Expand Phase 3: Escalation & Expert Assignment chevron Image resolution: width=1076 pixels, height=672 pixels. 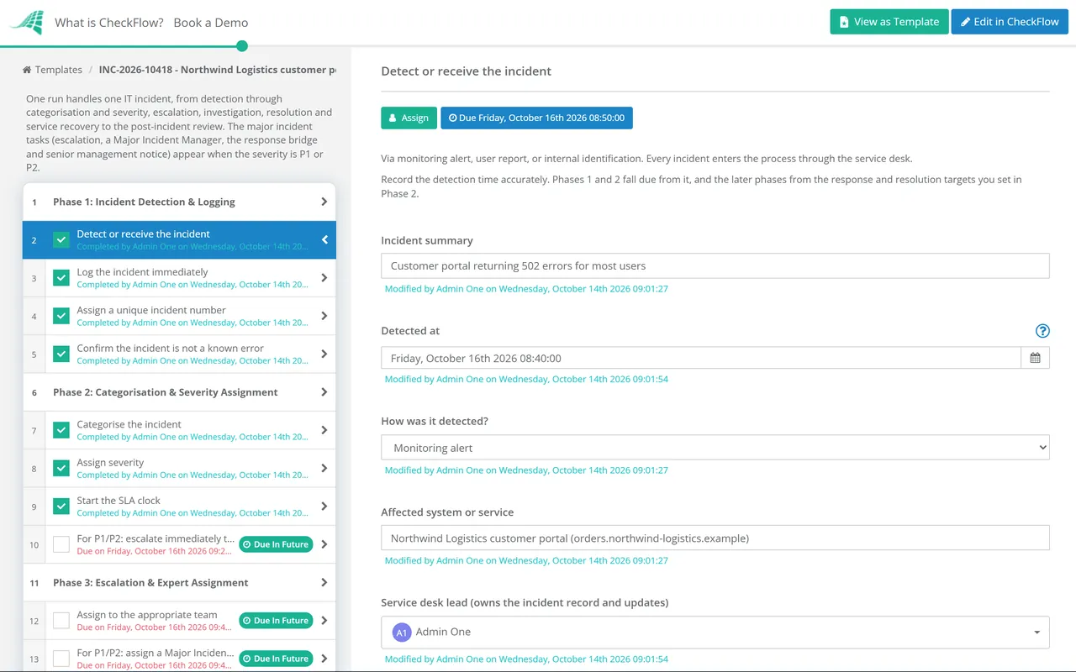[324, 582]
